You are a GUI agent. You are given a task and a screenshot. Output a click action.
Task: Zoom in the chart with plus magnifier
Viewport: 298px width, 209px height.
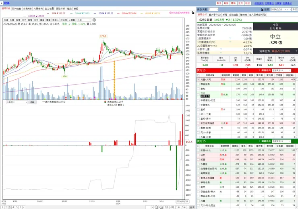pyautogui.click(x=161, y=207)
